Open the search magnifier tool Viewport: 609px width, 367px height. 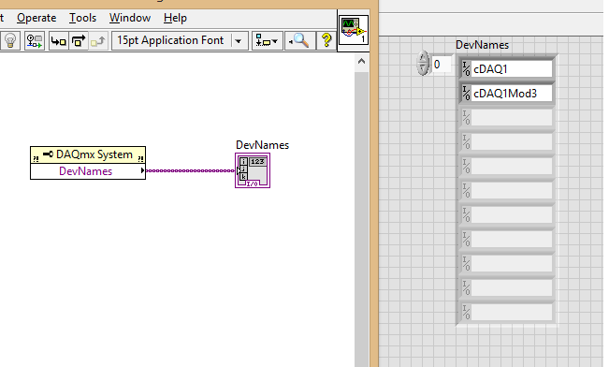299,40
